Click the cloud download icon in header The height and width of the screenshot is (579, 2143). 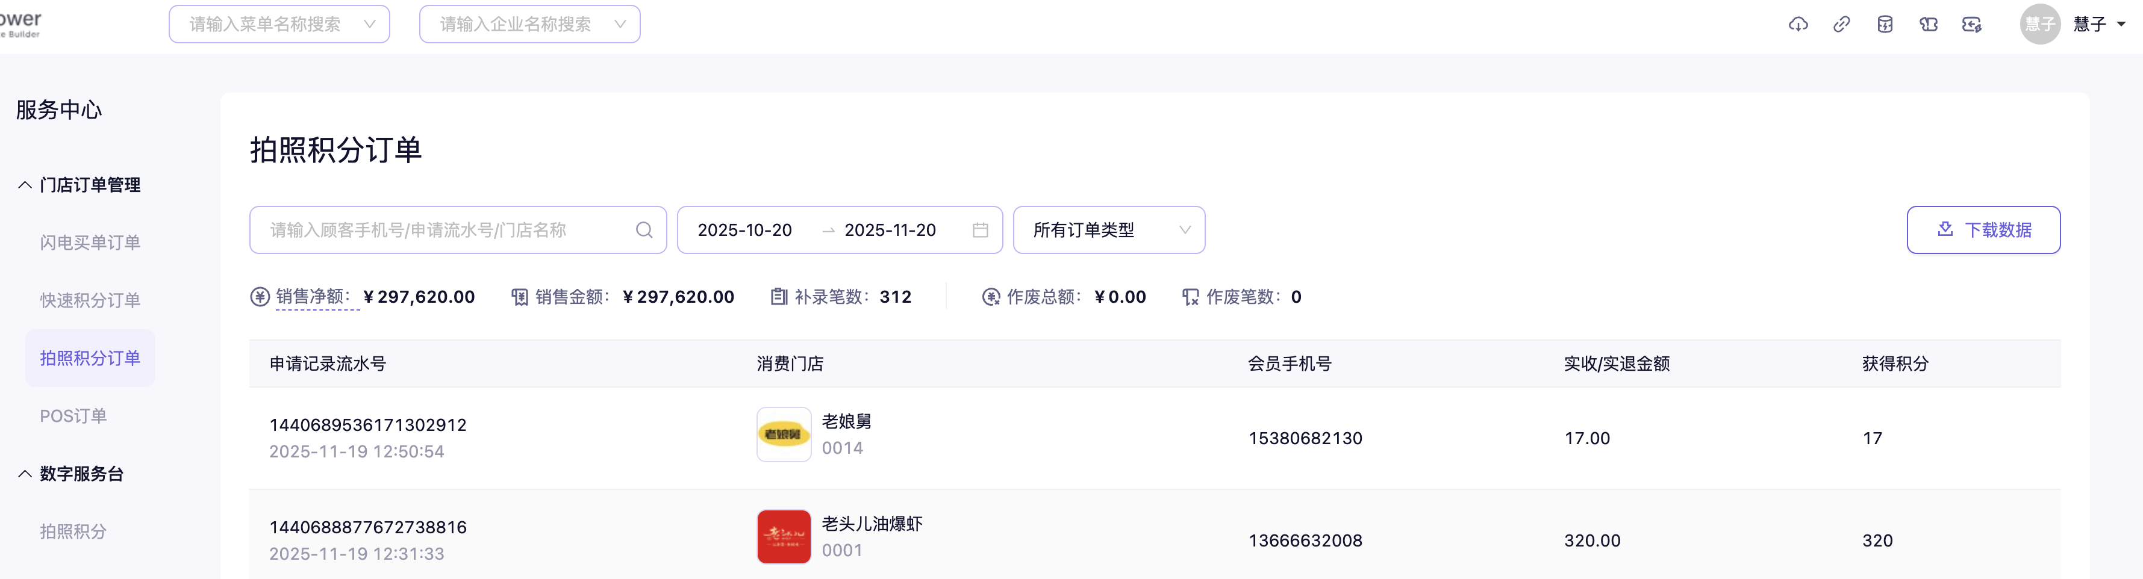coord(1798,24)
